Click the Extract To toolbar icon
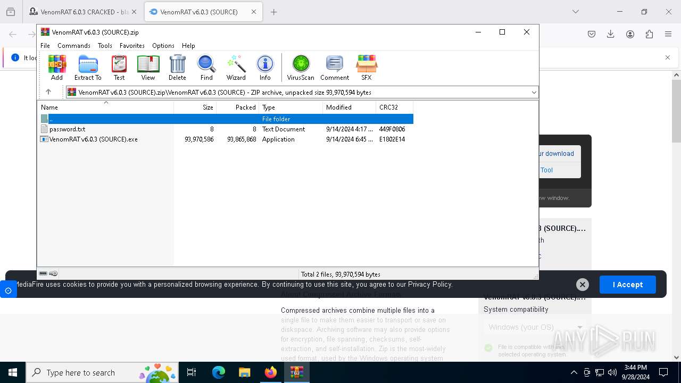The height and width of the screenshot is (383, 681). pos(88,67)
